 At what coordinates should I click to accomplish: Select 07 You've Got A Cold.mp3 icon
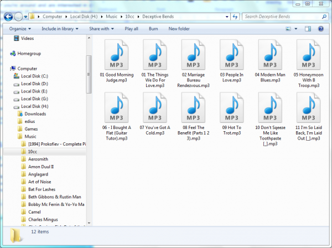[x=155, y=107]
